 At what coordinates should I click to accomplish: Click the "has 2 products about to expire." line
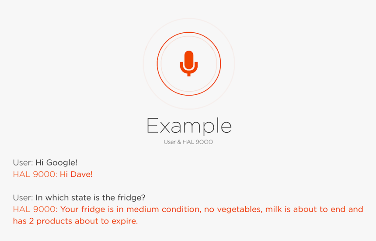click(75, 221)
